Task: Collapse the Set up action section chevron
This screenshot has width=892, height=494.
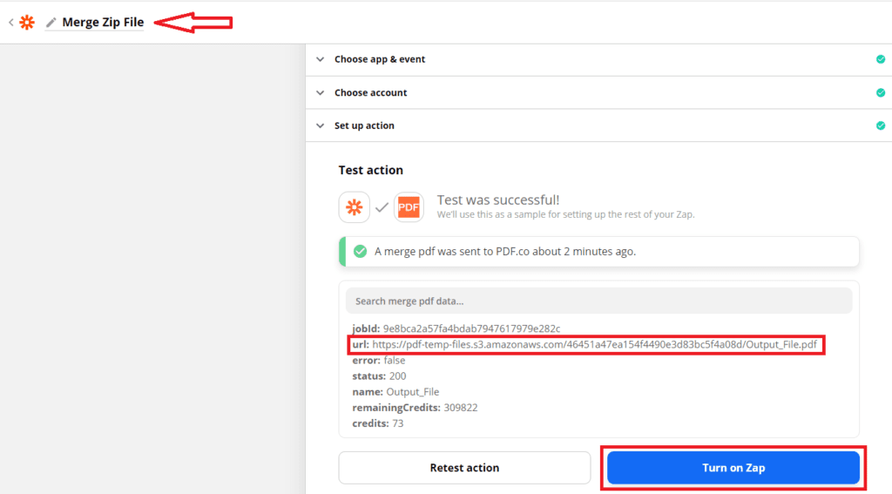Action: click(x=320, y=125)
